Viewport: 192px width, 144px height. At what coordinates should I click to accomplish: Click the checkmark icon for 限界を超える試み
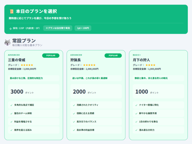pos(12,130)
